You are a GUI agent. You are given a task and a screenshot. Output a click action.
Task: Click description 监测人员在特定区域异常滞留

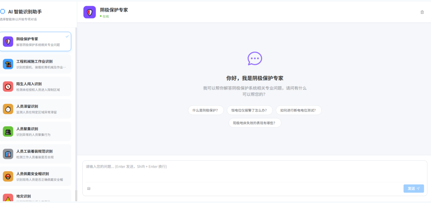point(36,112)
